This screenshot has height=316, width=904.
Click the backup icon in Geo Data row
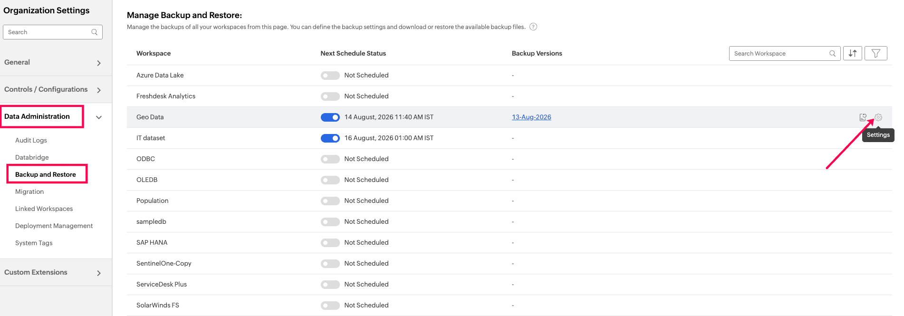tap(863, 117)
